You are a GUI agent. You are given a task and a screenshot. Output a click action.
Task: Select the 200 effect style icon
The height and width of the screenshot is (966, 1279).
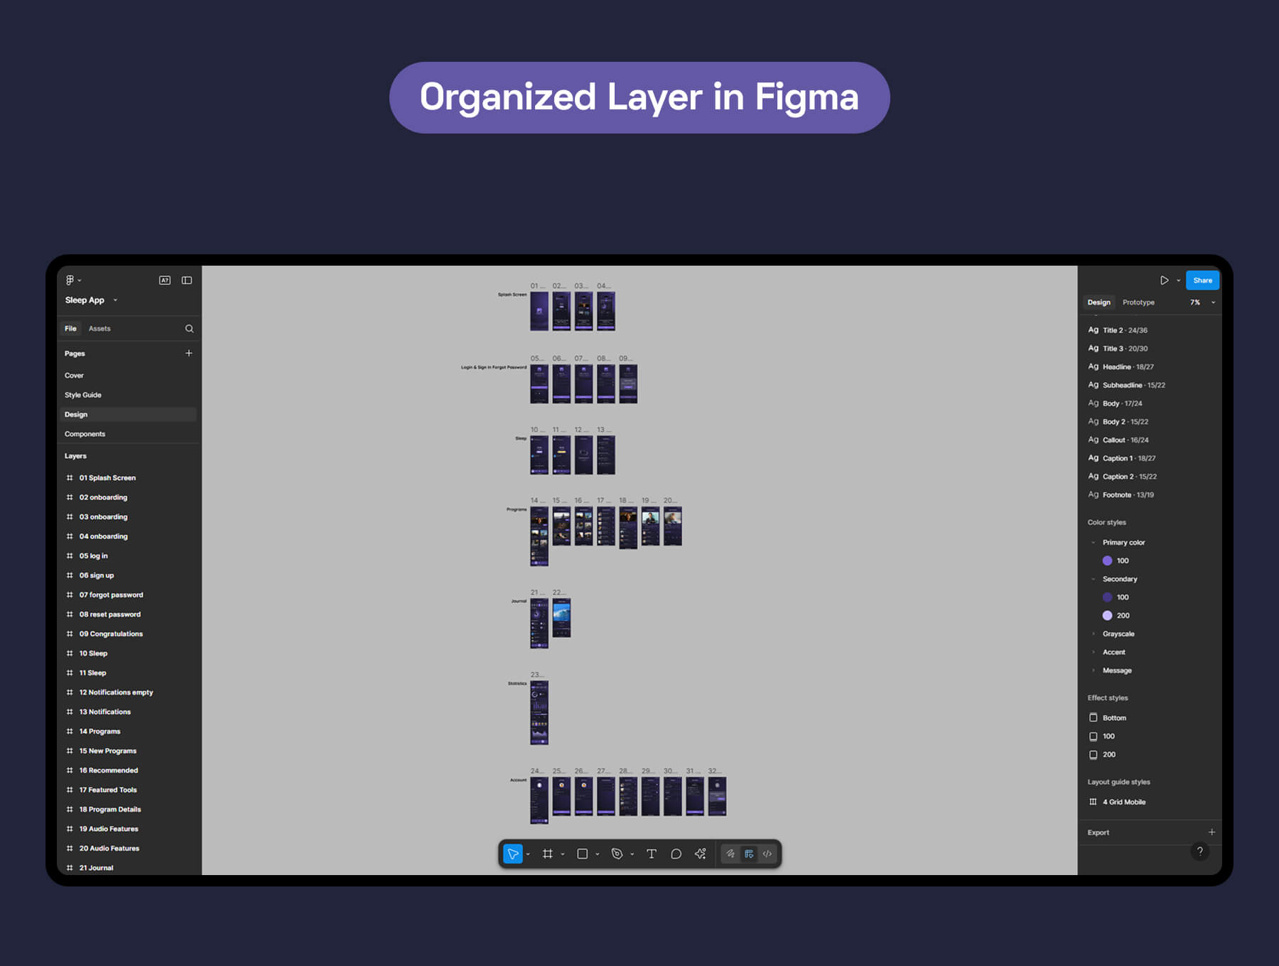[1094, 755]
